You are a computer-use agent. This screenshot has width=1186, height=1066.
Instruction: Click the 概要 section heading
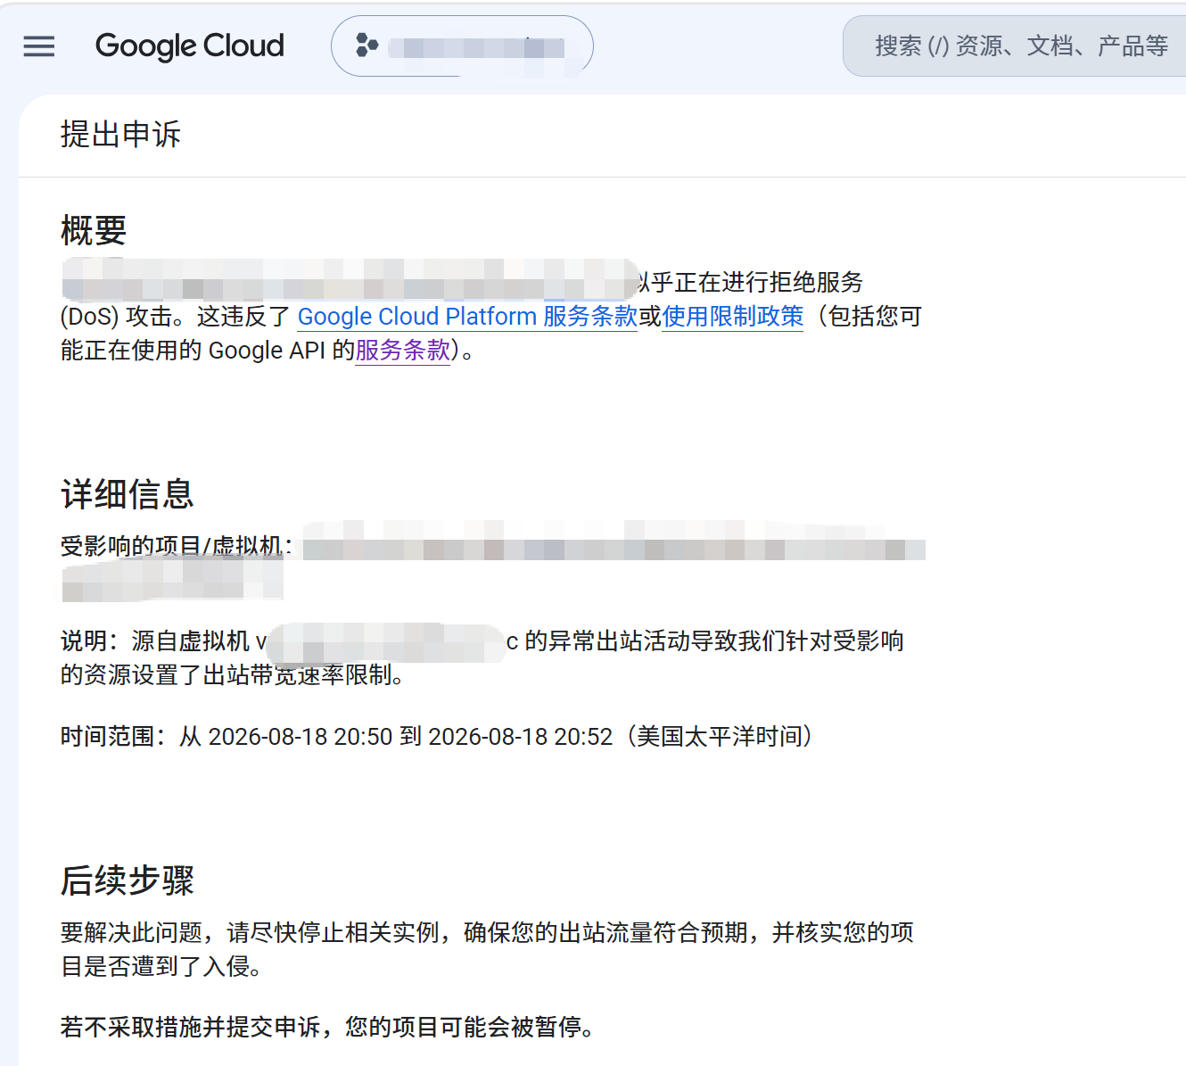click(94, 230)
